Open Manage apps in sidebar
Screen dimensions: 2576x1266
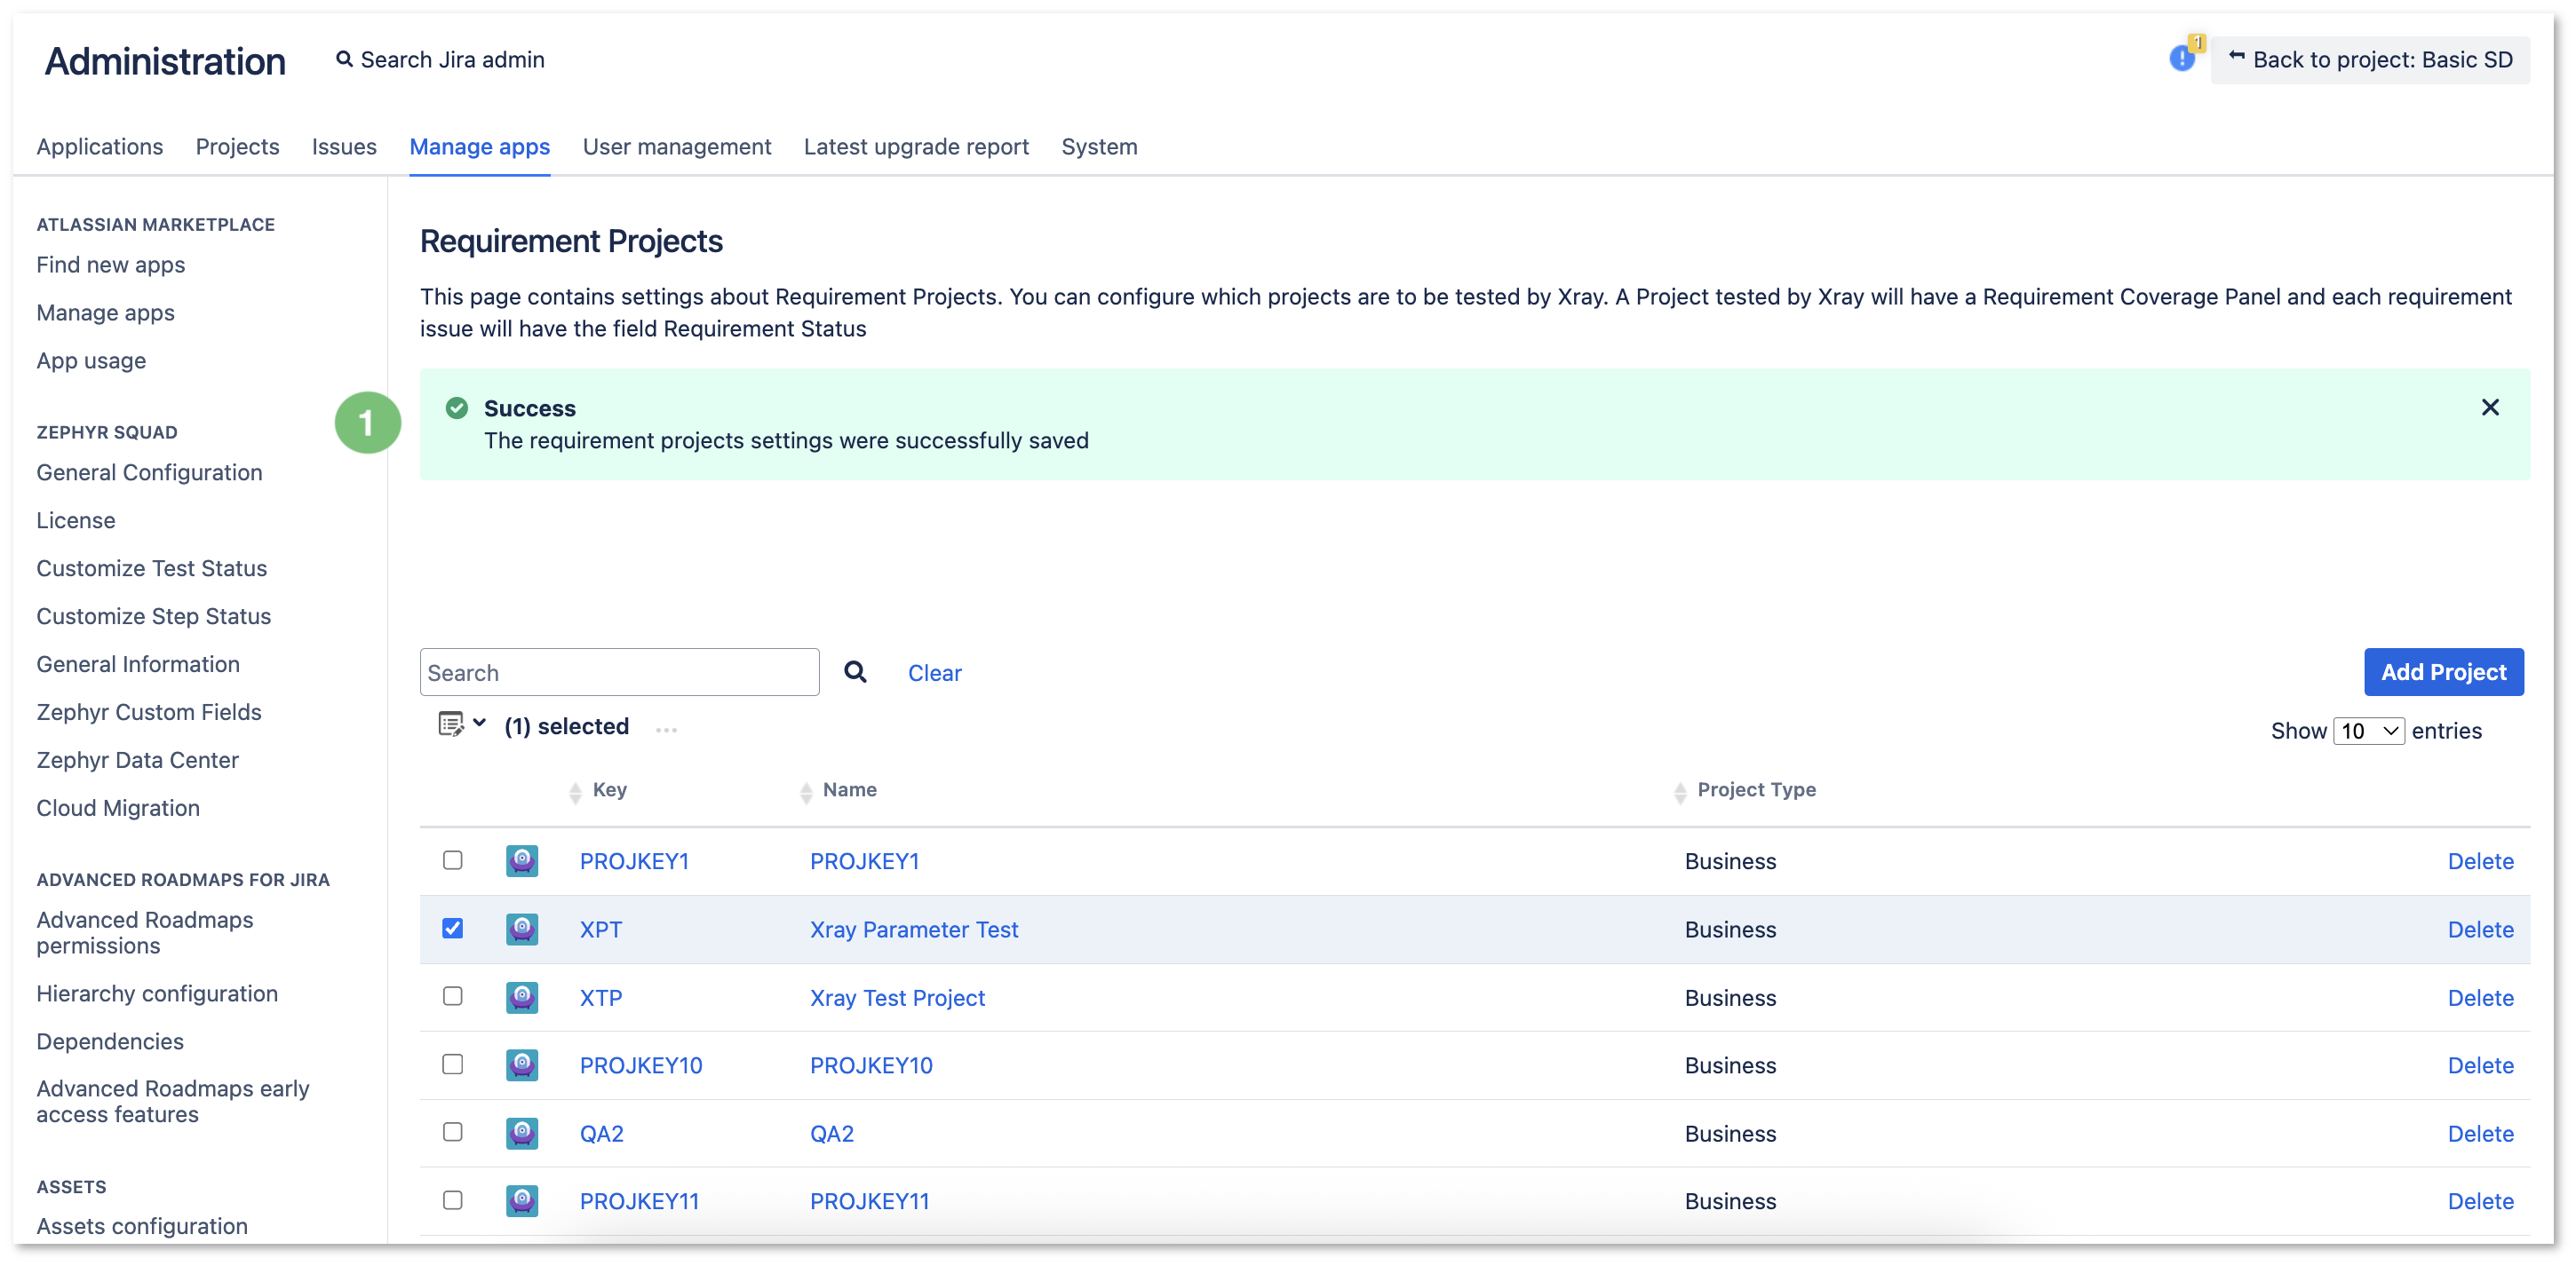[x=105, y=312]
